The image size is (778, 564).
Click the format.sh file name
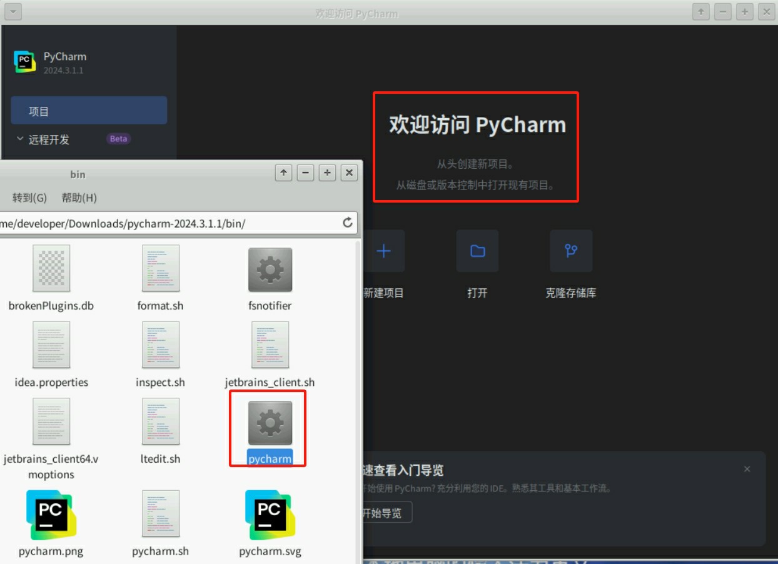pyautogui.click(x=161, y=306)
